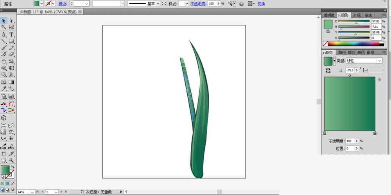Select the Gradient tool in toolbox
The width and height of the screenshot is (391, 195).
click(x=11, y=82)
